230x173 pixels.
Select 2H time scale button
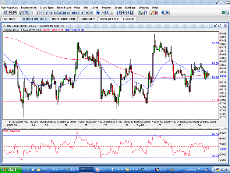click(69, 13)
